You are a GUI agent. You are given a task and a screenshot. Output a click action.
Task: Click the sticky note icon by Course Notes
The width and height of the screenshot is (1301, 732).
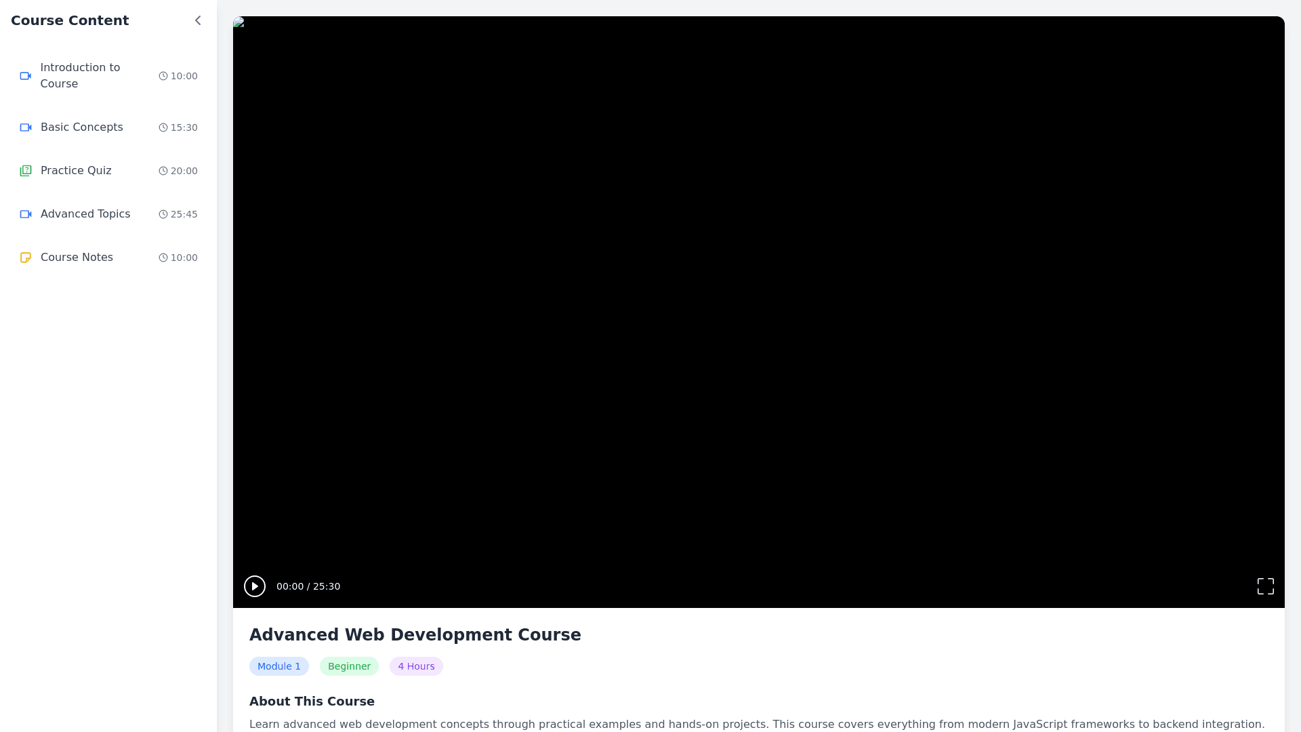point(26,258)
